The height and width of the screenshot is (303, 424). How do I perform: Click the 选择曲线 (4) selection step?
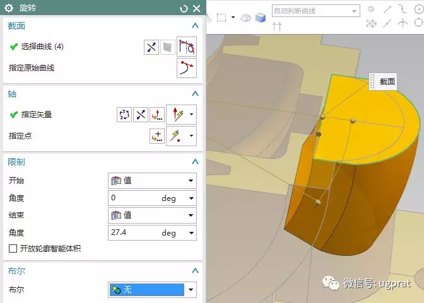42,47
